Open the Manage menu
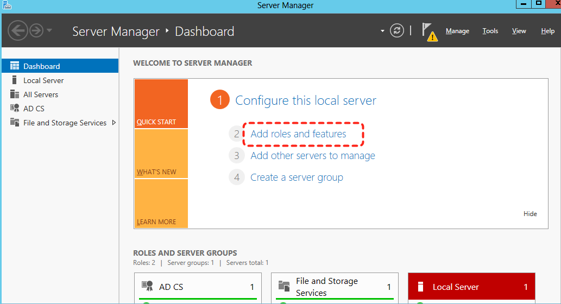 [x=457, y=31]
